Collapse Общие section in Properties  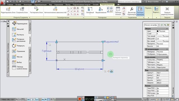pyautogui.click(x=167, y=29)
